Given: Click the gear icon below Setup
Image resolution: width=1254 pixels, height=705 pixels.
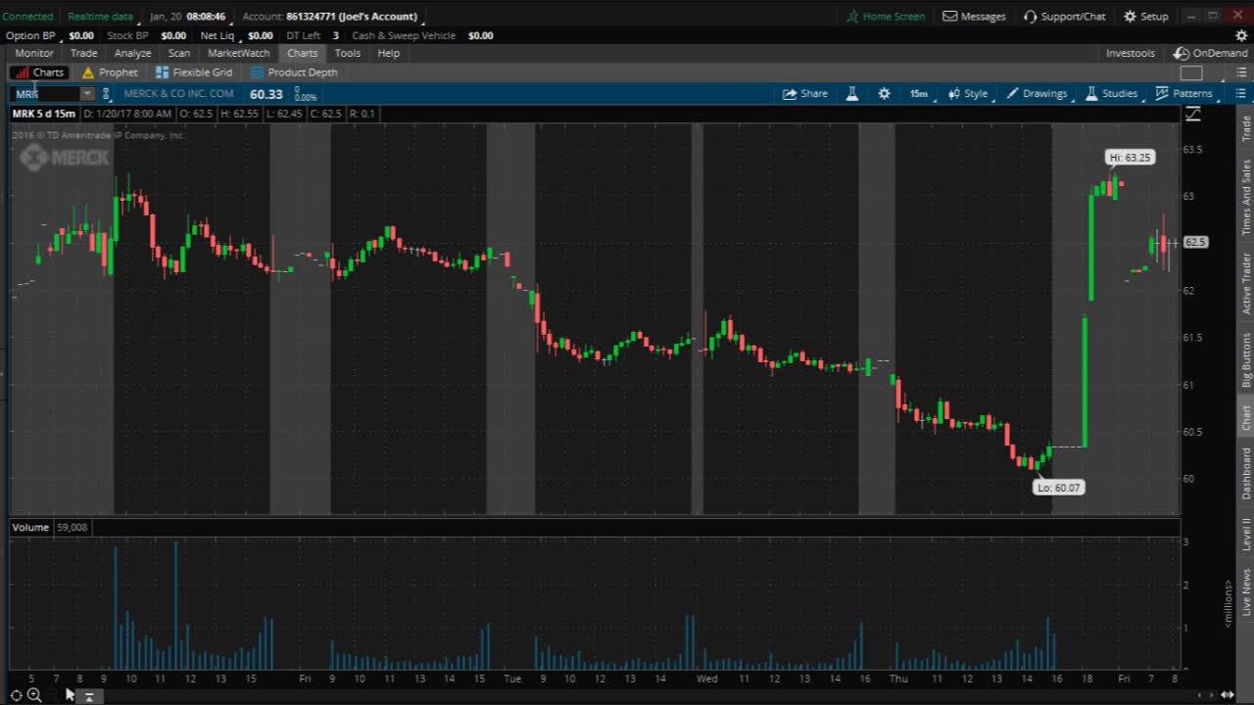Looking at the screenshot, I should tap(1241, 35).
